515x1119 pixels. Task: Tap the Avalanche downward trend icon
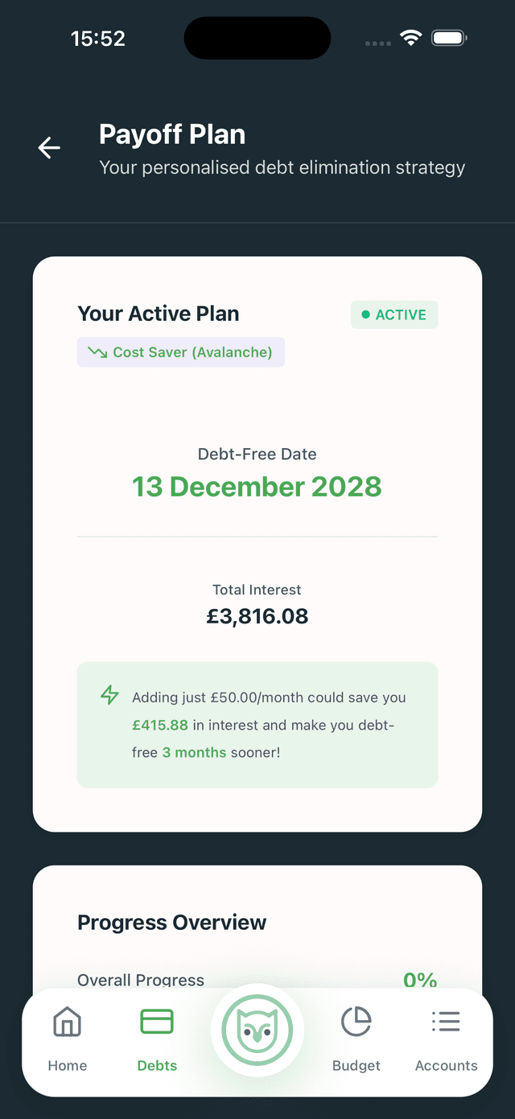pos(97,352)
